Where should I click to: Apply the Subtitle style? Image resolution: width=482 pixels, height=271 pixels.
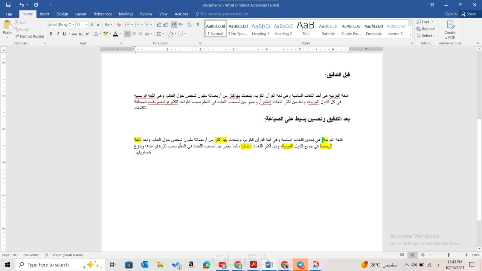point(328,29)
